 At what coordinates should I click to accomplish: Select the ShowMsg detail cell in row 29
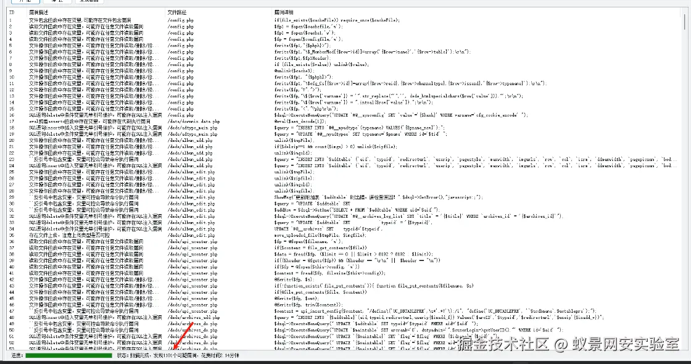(x=379, y=197)
